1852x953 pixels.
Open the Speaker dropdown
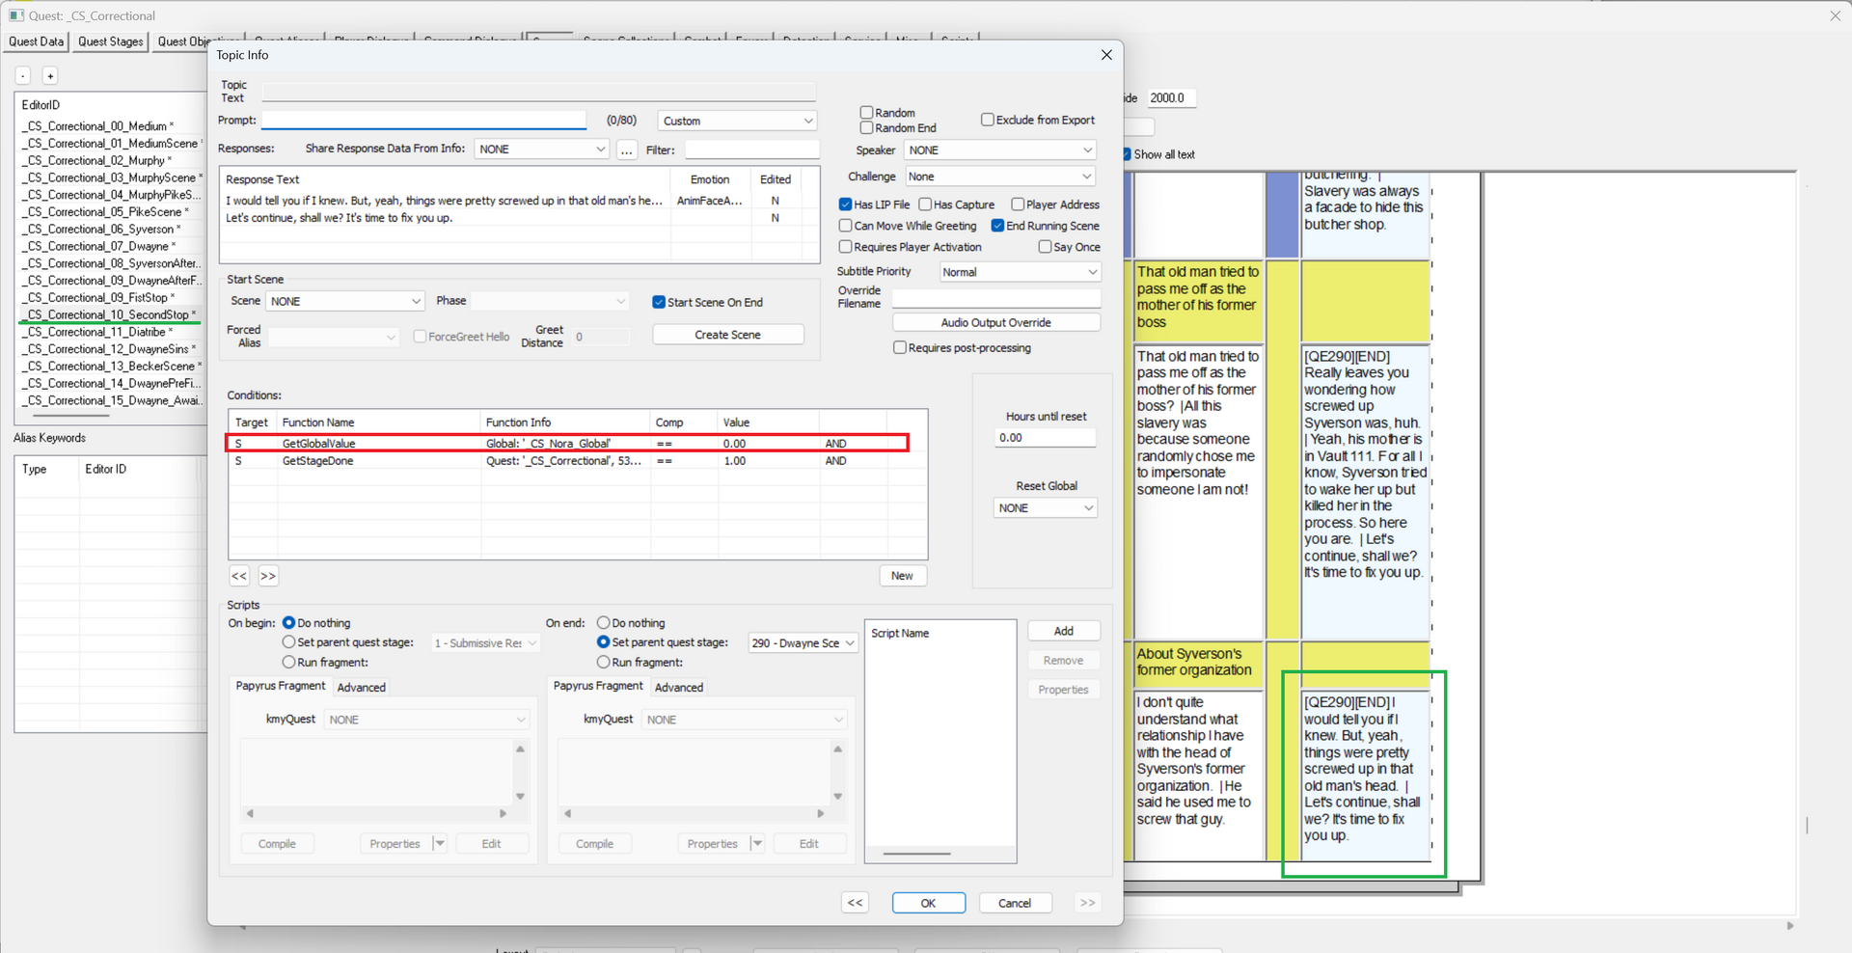pos(1000,150)
